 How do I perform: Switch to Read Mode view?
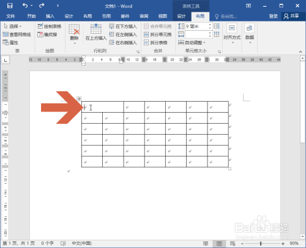click(x=206, y=243)
